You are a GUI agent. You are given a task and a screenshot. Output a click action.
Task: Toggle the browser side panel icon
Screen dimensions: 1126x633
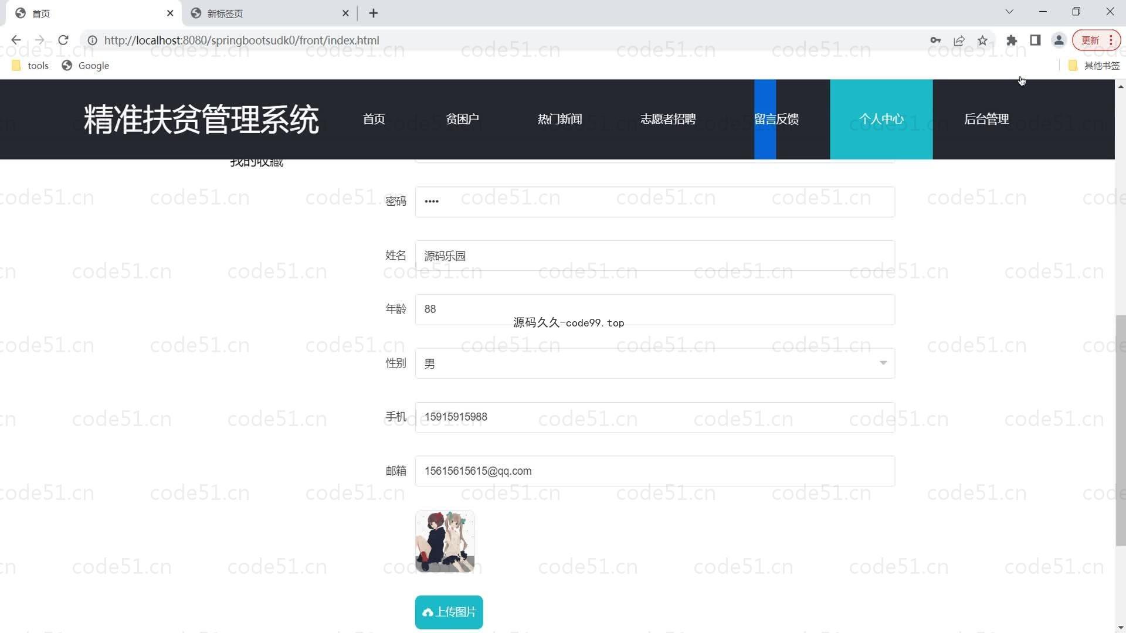click(1035, 40)
